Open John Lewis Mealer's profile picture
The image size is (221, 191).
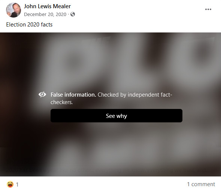click(13, 10)
